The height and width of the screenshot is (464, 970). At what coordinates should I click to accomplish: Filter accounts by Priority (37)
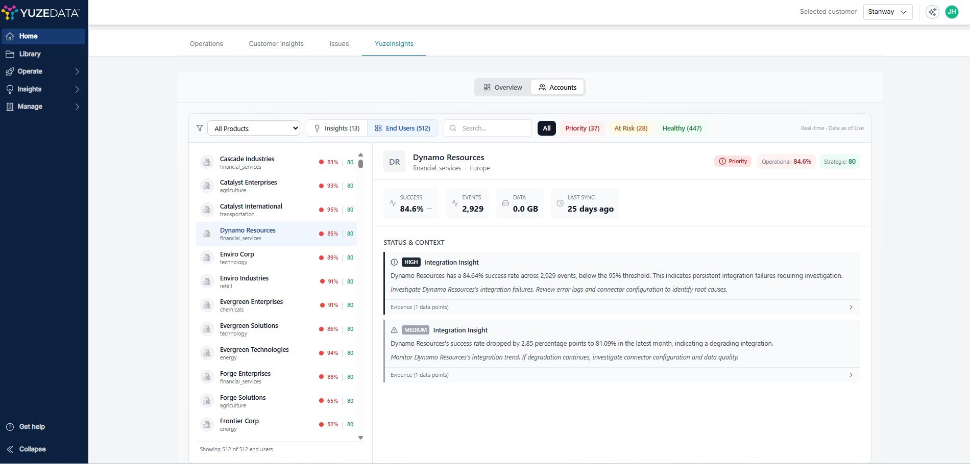point(582,128)
